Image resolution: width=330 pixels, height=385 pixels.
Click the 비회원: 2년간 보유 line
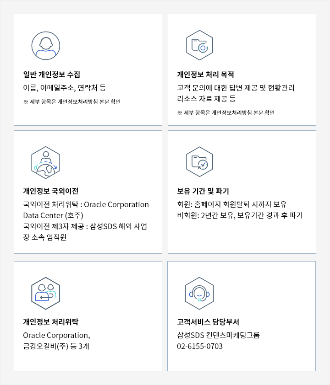click(240, 215)
